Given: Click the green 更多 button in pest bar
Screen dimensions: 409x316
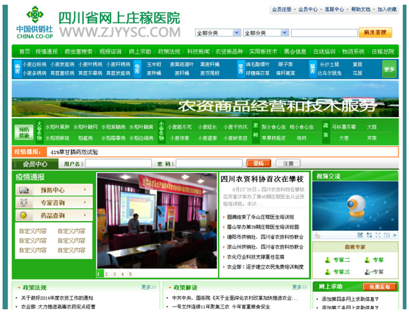Looking at the screenshot, I should click(389, 69).
